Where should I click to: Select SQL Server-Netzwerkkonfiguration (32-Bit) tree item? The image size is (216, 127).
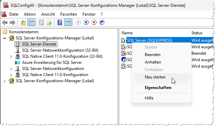tap(60, 50)
